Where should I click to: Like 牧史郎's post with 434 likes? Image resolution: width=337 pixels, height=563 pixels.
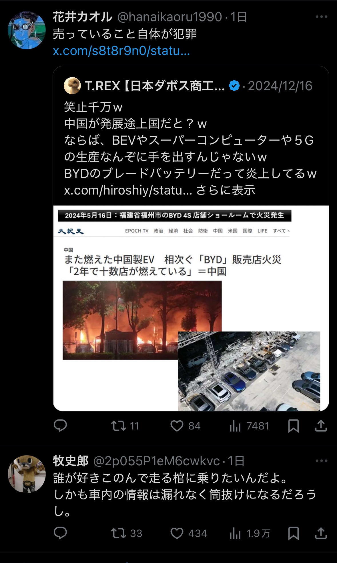[188, 533]
